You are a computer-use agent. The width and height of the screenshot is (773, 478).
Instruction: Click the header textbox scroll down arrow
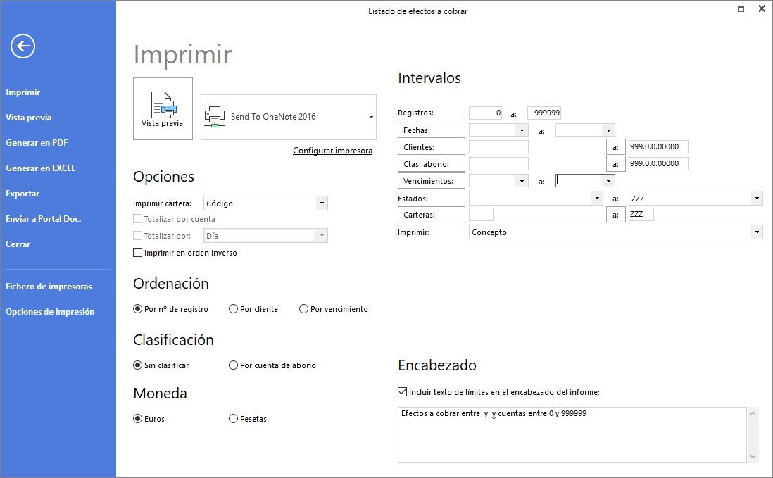pyautogui.click(x=753, y=457)
